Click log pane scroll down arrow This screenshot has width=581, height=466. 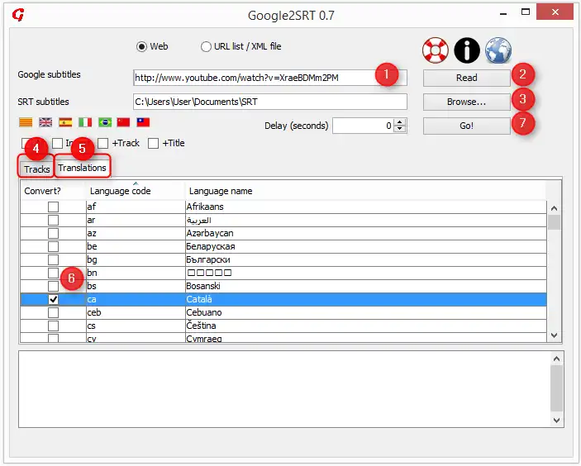point(556,420)
